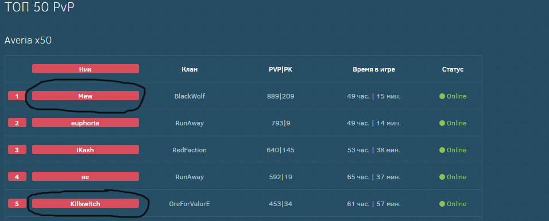Click the PVP|PK column header
Viewport: 549px width, 221px height.
(x=280, y=69)
